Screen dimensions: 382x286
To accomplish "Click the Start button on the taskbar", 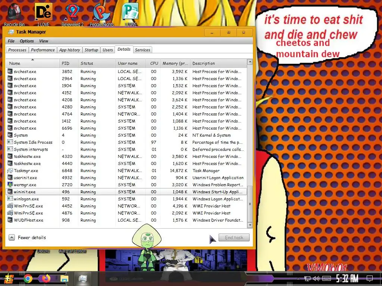I will pos(8,279).
